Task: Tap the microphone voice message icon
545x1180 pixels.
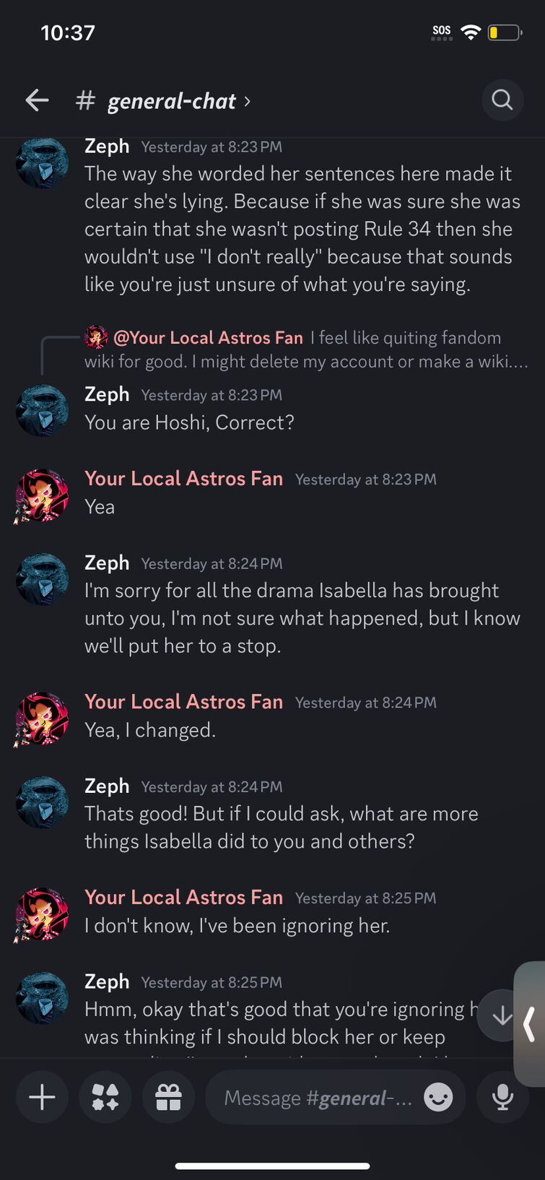Action: click(x=502, y=1098)
